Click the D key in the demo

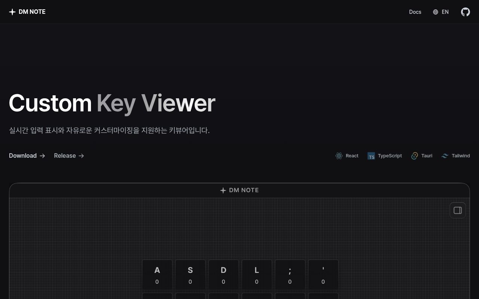tap(223, 275)
